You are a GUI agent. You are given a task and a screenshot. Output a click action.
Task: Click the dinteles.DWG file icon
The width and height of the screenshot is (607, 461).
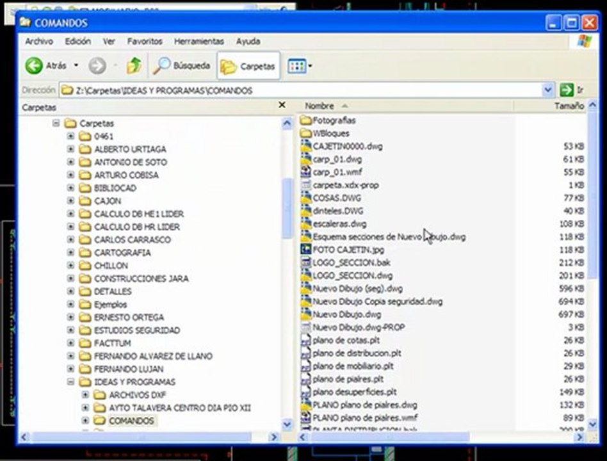(306, 211)
